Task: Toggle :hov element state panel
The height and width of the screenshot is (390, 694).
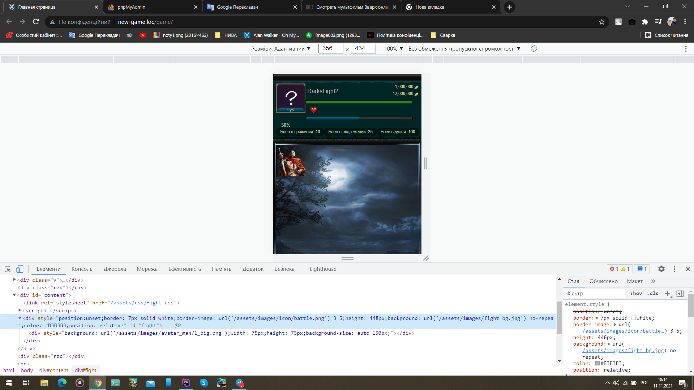Action: tap(636, 294)
